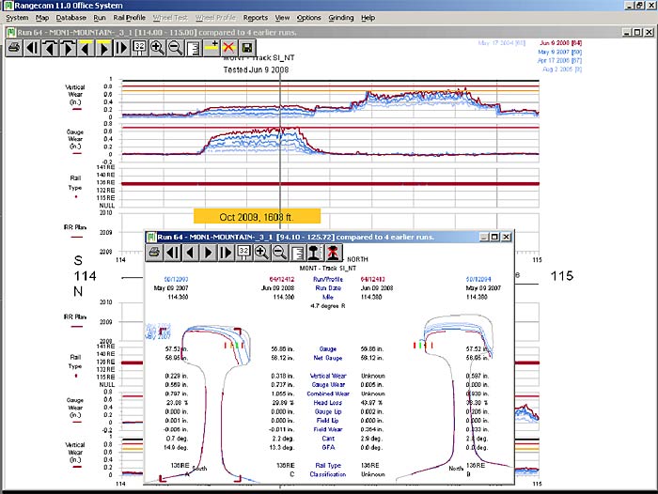658x494 pixels.
Task: Step to next profile in profile window
Action: tap(208, 253)
